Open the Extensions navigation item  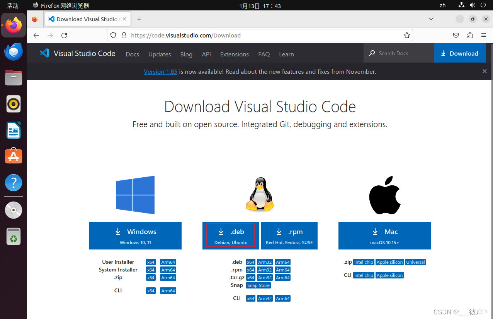click(x=235, y=54)
